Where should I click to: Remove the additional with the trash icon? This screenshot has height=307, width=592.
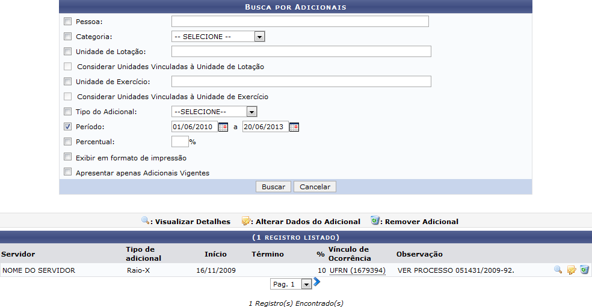coord(584,270)
